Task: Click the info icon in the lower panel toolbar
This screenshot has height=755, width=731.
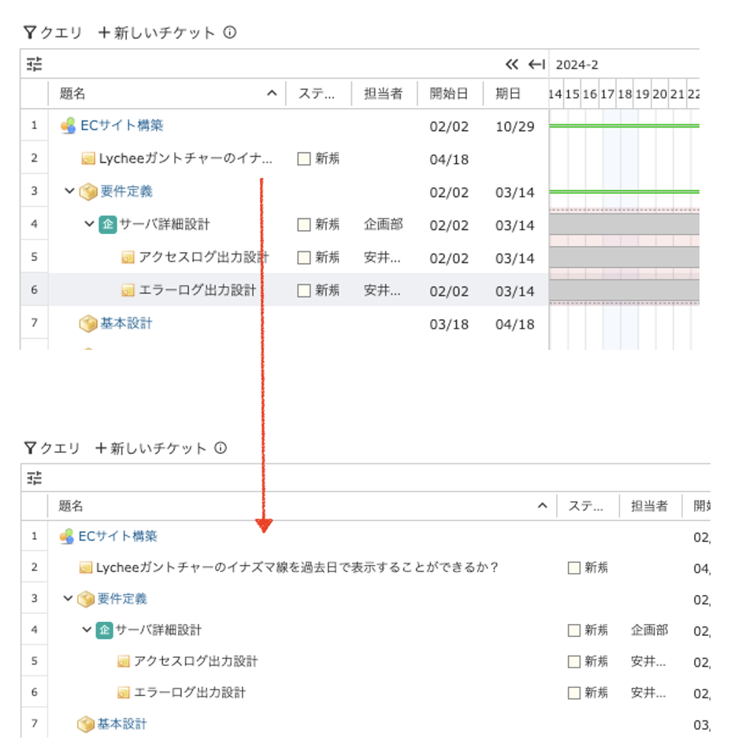Action: (x=221, y=448)
